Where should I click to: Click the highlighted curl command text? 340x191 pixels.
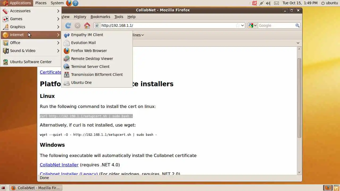pyautogui.click(x=86, y=116)
